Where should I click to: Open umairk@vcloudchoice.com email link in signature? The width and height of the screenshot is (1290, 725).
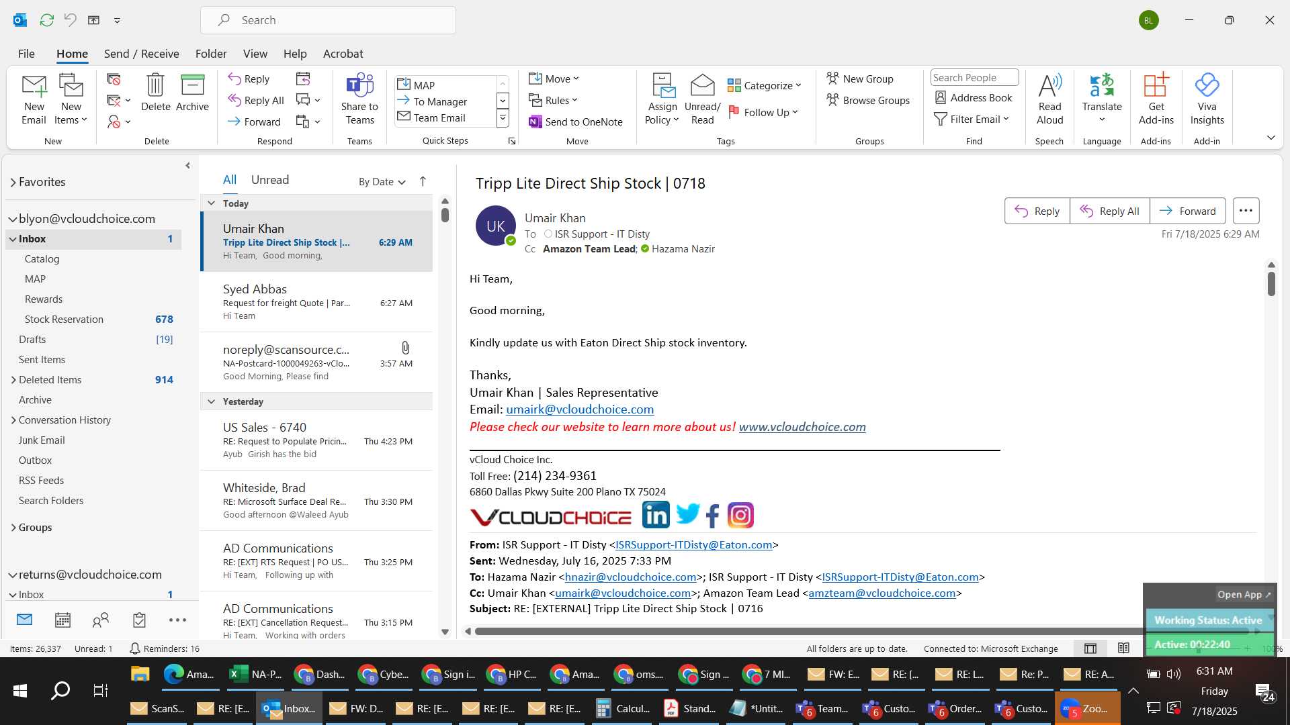(580, 409)
